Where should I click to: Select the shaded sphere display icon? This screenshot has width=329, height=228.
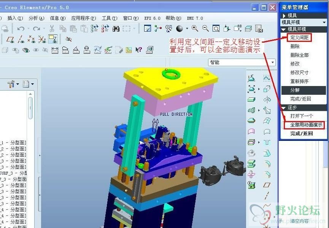[180, 28]
